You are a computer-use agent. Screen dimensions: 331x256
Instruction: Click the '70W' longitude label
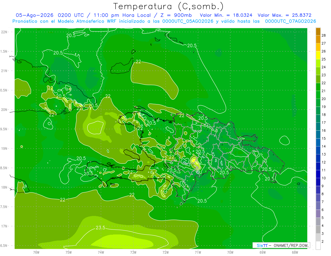[230, 252]
